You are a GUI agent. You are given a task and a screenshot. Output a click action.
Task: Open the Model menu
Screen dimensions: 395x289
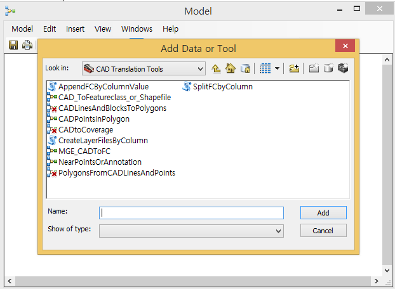22,29
